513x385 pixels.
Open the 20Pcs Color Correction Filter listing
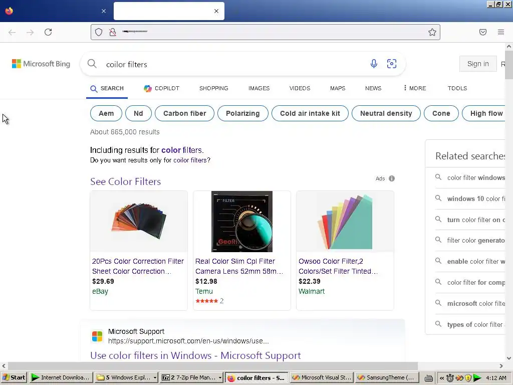[138, 266]
